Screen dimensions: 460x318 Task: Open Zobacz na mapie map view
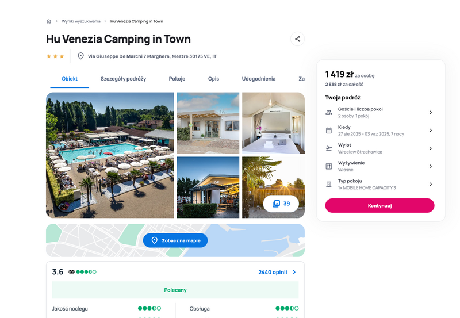175,240
